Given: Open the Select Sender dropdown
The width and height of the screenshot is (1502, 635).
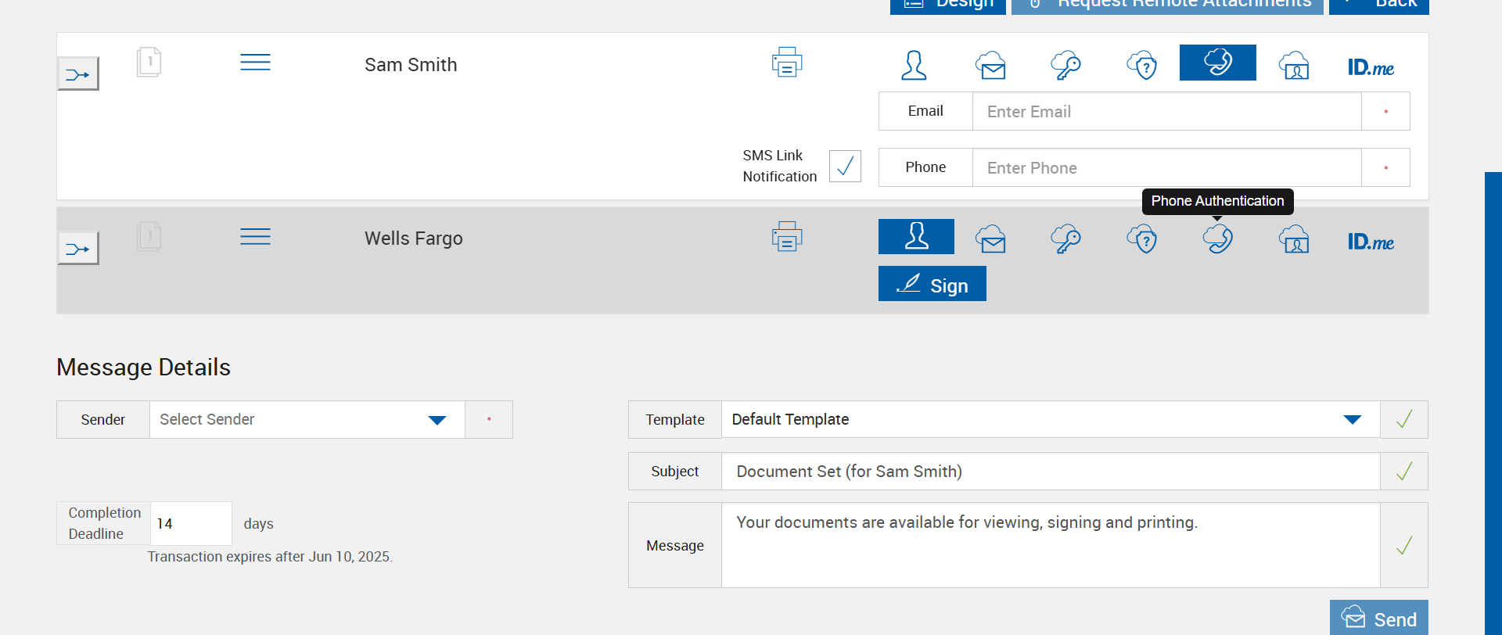Looking at the screenshot, I should [307, 420].
